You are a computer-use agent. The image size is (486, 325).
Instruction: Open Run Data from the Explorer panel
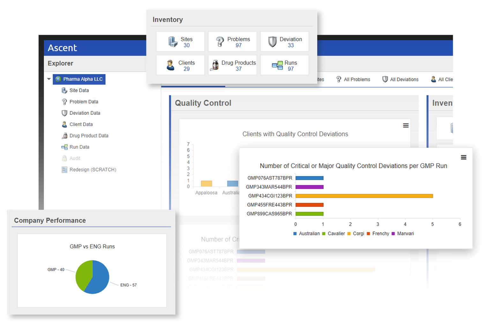pos(79,147)
